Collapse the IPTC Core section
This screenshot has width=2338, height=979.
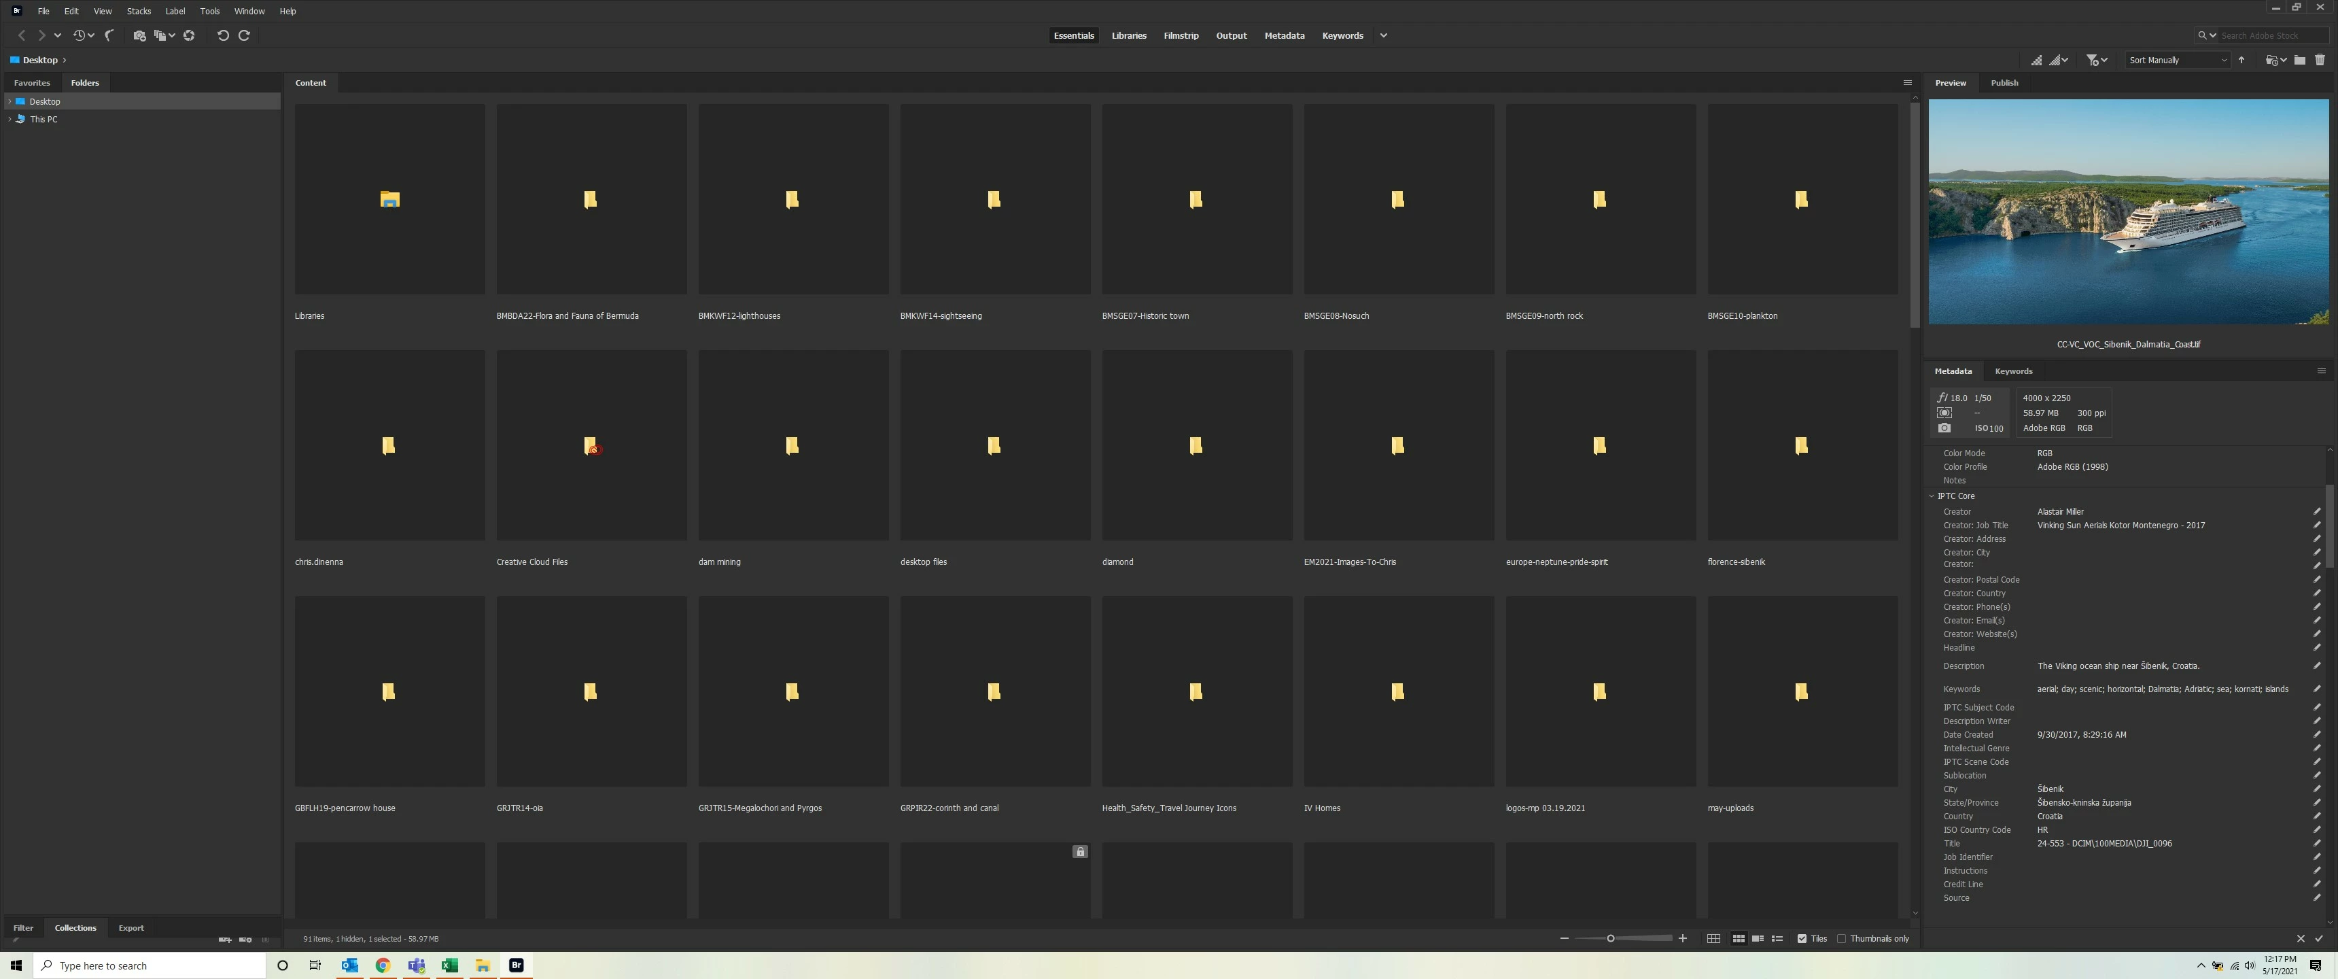click(x=1932, y=496)
